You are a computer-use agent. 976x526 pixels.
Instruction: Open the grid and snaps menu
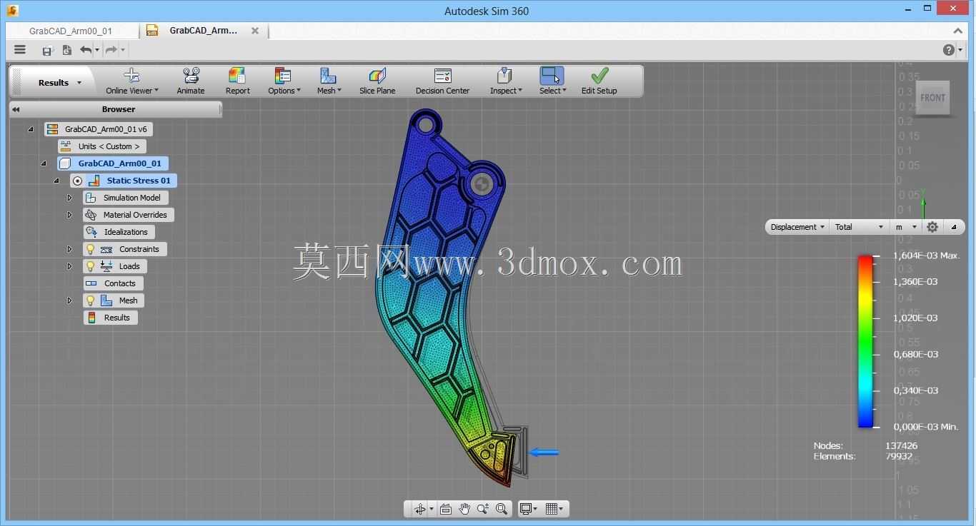tap(554, 509)
